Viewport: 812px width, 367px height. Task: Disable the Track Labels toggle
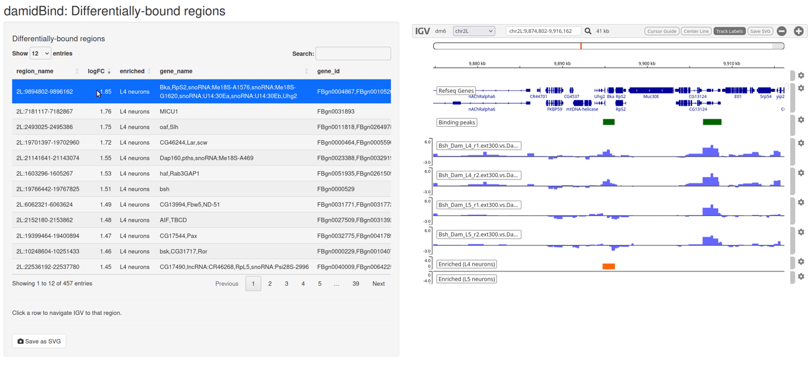point(729,30)
